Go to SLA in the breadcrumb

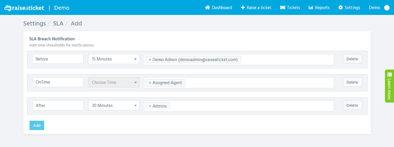58,23
